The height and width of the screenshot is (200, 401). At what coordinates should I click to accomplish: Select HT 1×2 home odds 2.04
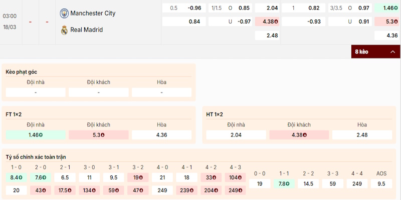[236, 135]
